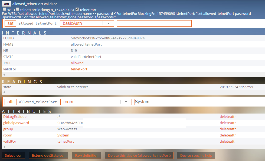Click left scroll arrow under Internals table
The image size is (265, 161).
tap(4, 74)
